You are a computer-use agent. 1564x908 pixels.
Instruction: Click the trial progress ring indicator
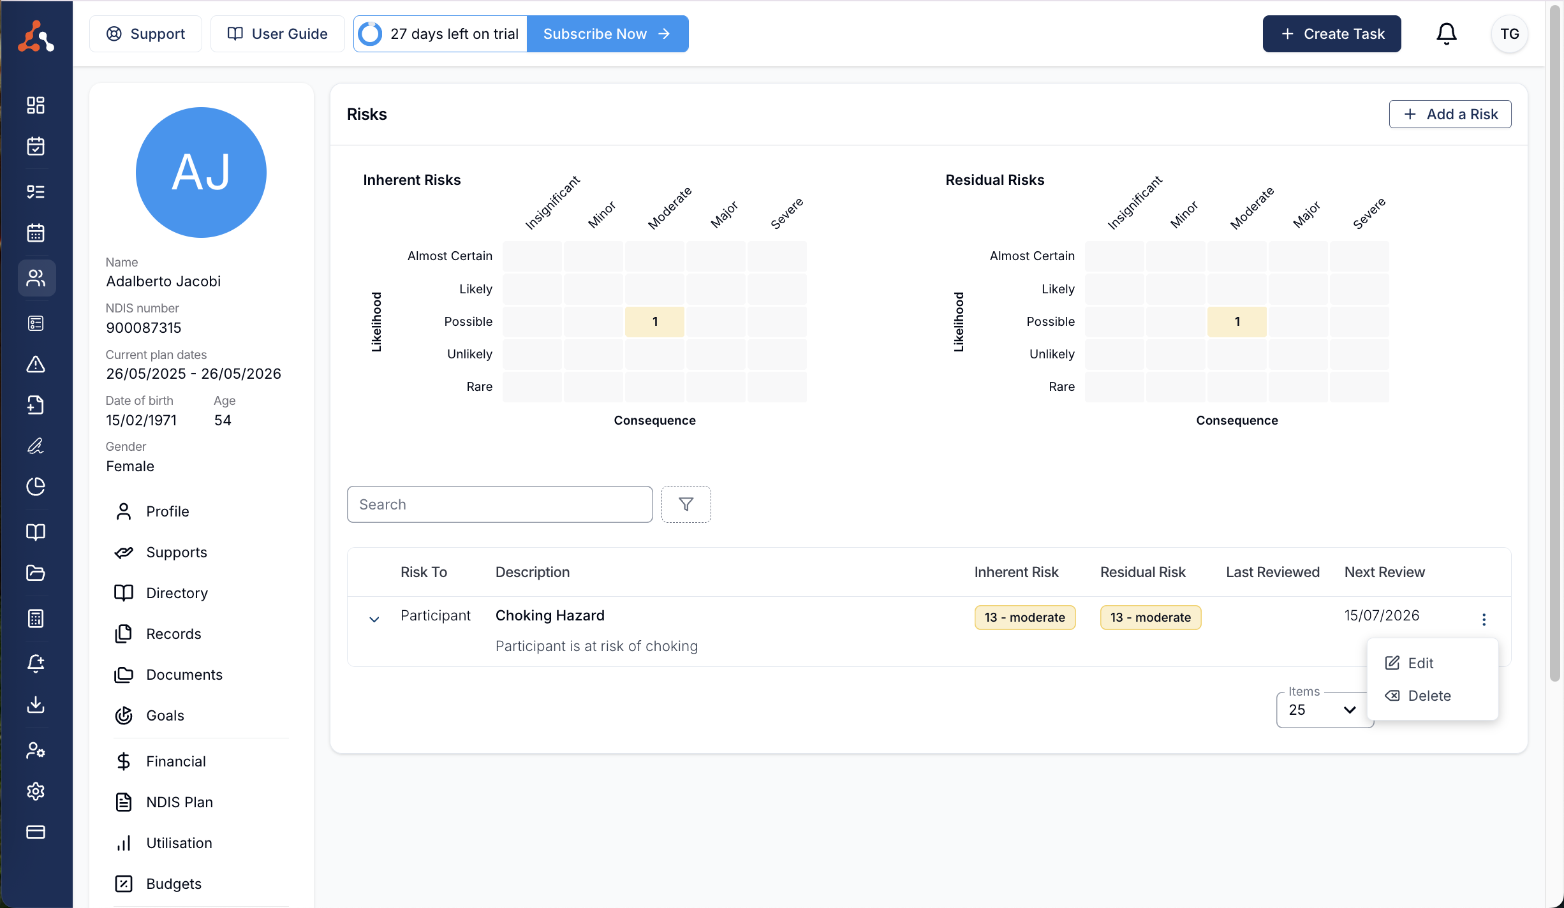[370, 34]
